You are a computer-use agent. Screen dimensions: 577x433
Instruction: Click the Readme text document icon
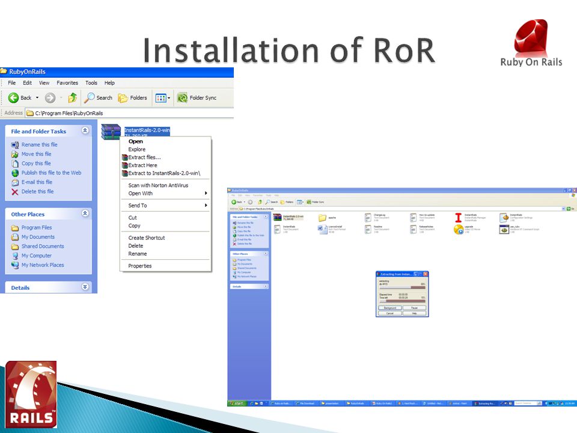[368, 229]
